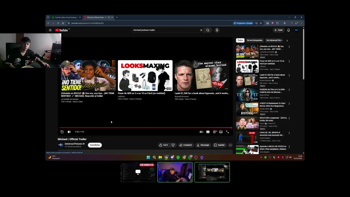Open the Universal Pictures channel avatar
The height and width of the screenshot is (197, 350).
click(x=60, y=145)
